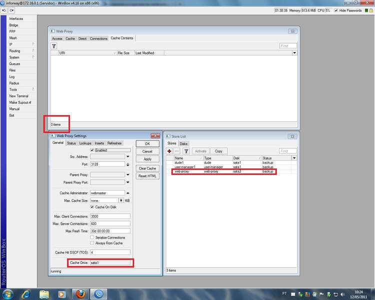
Task: Open the Status tab in Web Proxy Settings
Action: (x=71, y=143)
